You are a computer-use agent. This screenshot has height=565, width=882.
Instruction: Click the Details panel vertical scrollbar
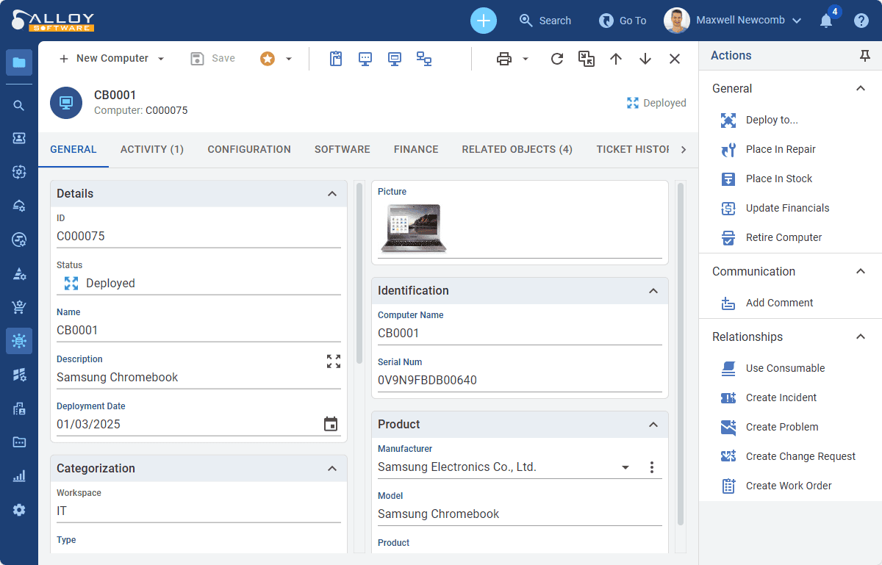[x=359, y=272]
